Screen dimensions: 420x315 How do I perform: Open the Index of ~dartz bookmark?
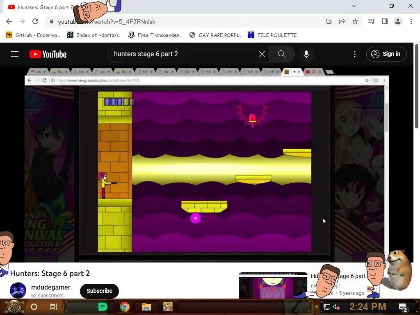pos(94,35)
